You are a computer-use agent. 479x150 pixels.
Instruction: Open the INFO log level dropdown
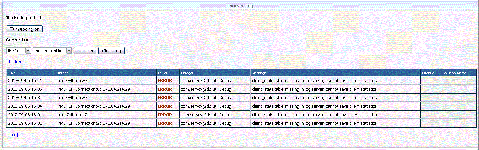click(x=19, y=51)
